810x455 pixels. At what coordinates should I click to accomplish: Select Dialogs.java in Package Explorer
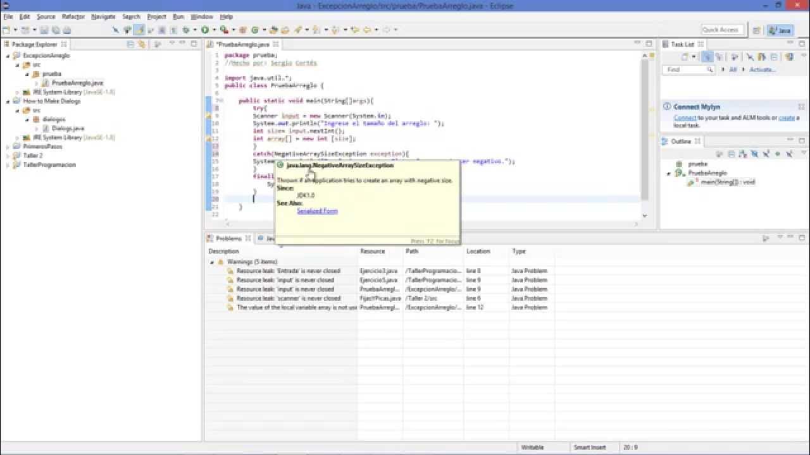point(68,128)
